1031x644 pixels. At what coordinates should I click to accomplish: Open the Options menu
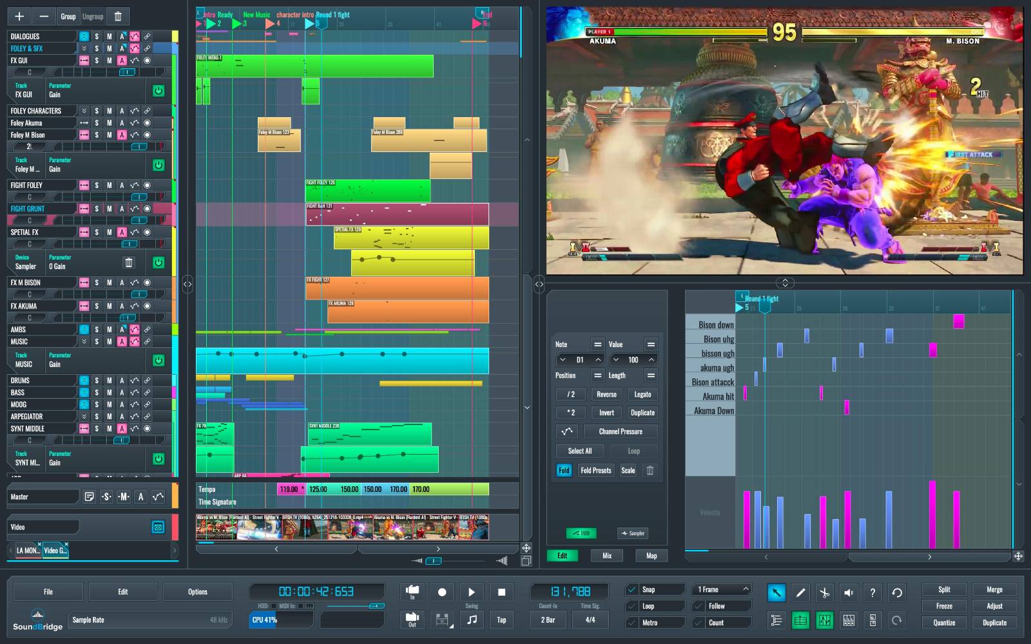[198, 592]
